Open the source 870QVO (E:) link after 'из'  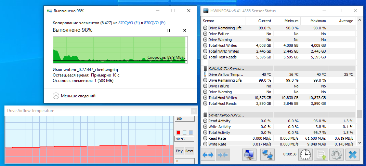click(129, 23)
